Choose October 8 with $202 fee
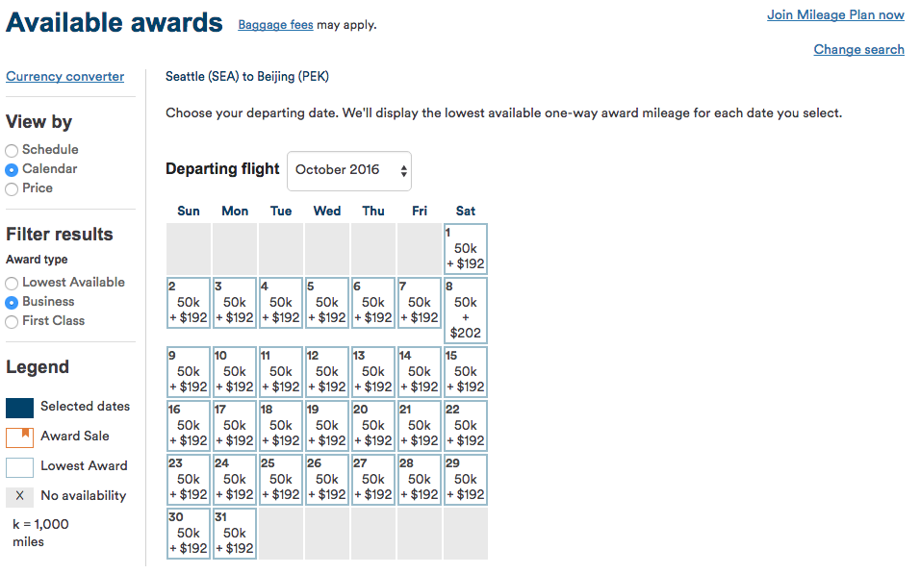Viewport: 920px width, 574px height. click(466, 311)
